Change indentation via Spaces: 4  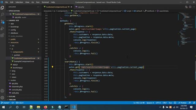click(x=150, y=103)
